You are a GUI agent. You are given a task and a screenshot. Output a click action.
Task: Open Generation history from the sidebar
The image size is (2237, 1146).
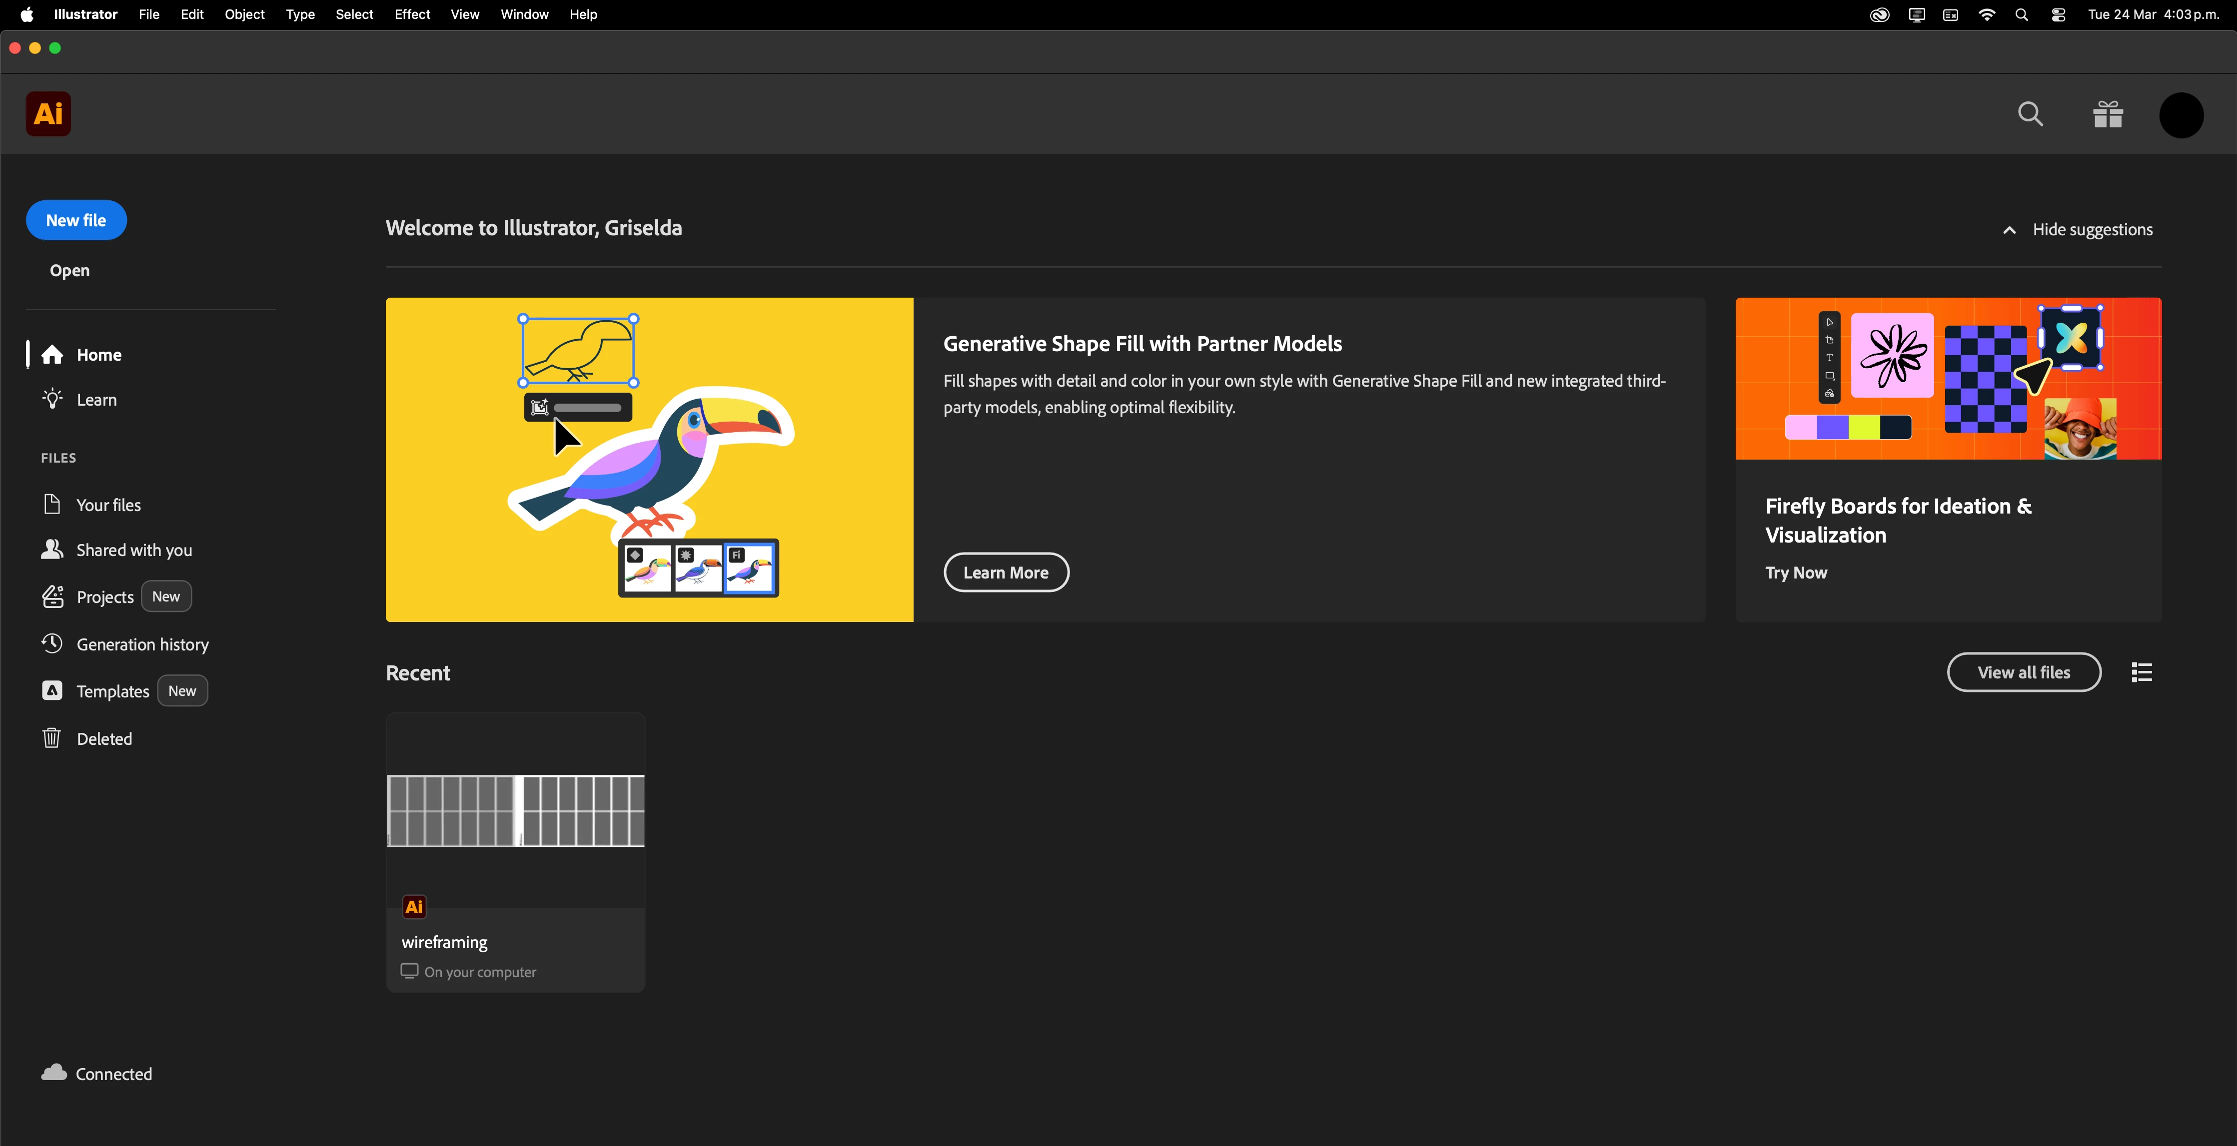click(x=142, y=644)
